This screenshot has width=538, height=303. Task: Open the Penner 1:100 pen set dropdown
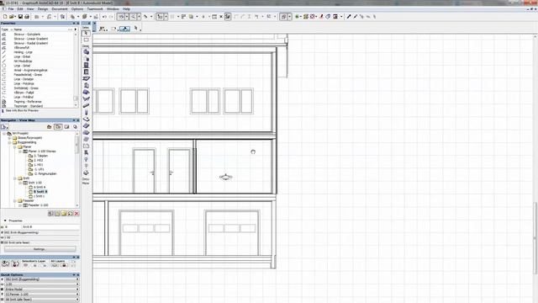[41, 295]
